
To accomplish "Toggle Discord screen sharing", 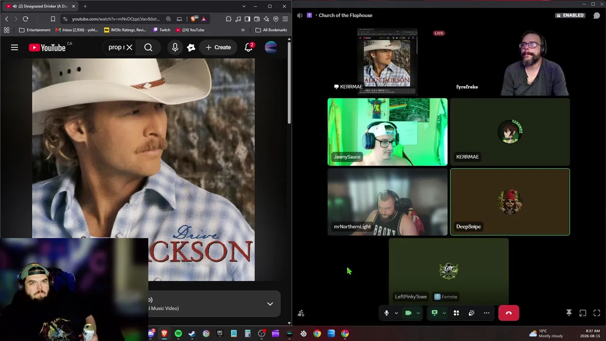I will point(435,313).
